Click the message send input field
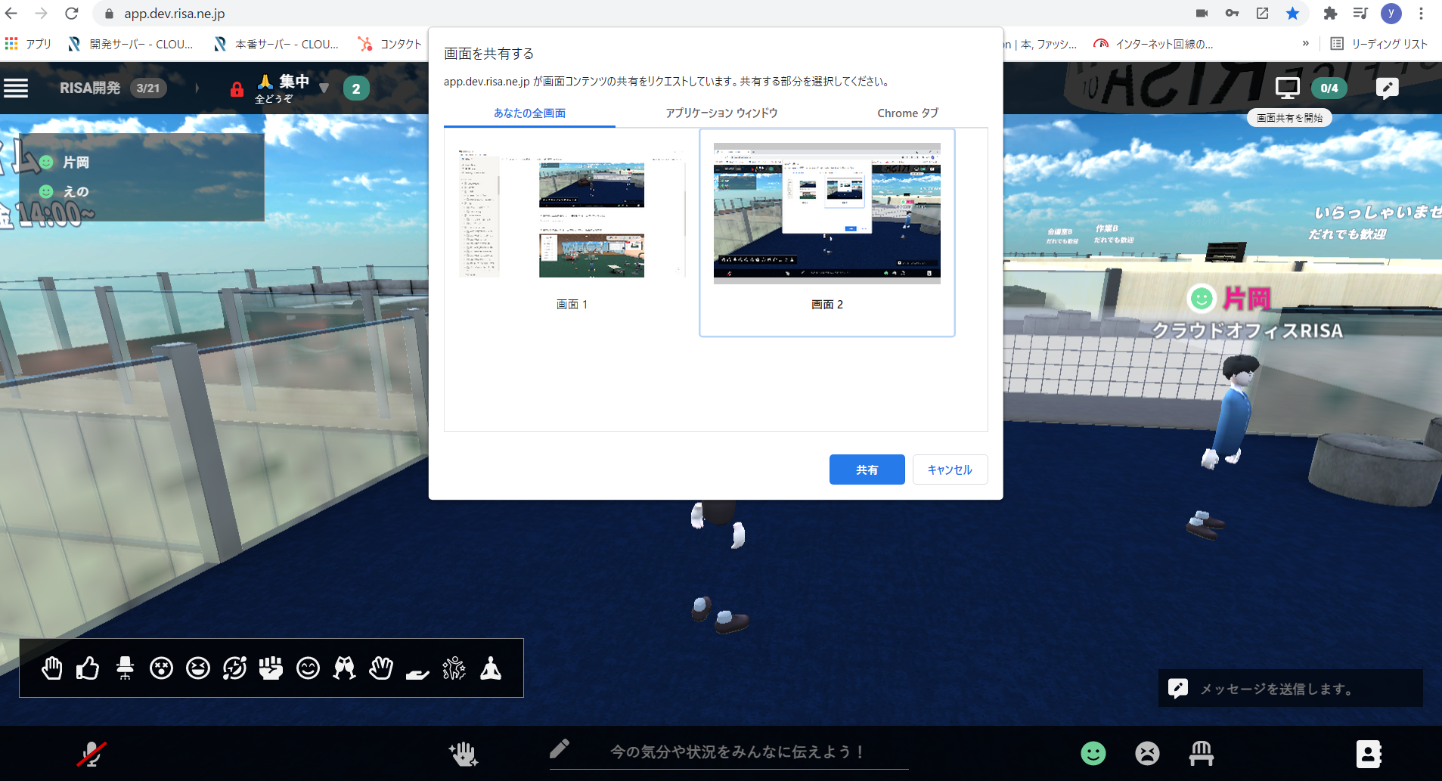The height and width of the screenshot is (781, 1442). (1290, 689)
